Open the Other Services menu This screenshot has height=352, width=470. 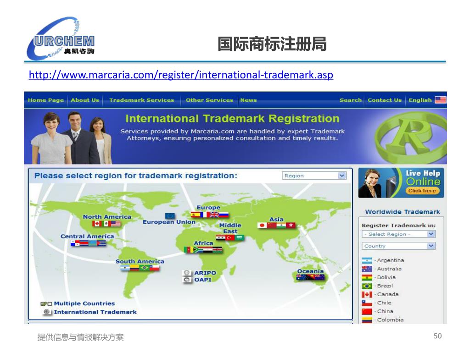209,100
